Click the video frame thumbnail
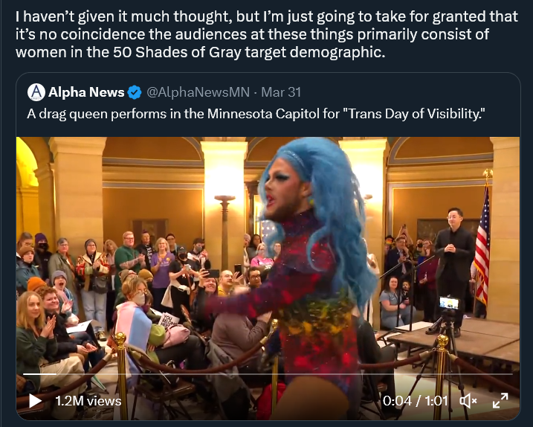This screenshot has width=533, height=427. 268,278
